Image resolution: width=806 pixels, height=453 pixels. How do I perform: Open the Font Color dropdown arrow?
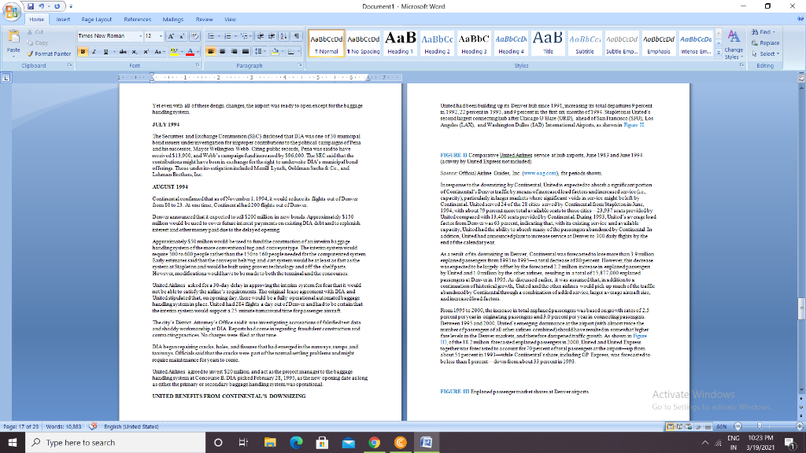tap(198, 52)
